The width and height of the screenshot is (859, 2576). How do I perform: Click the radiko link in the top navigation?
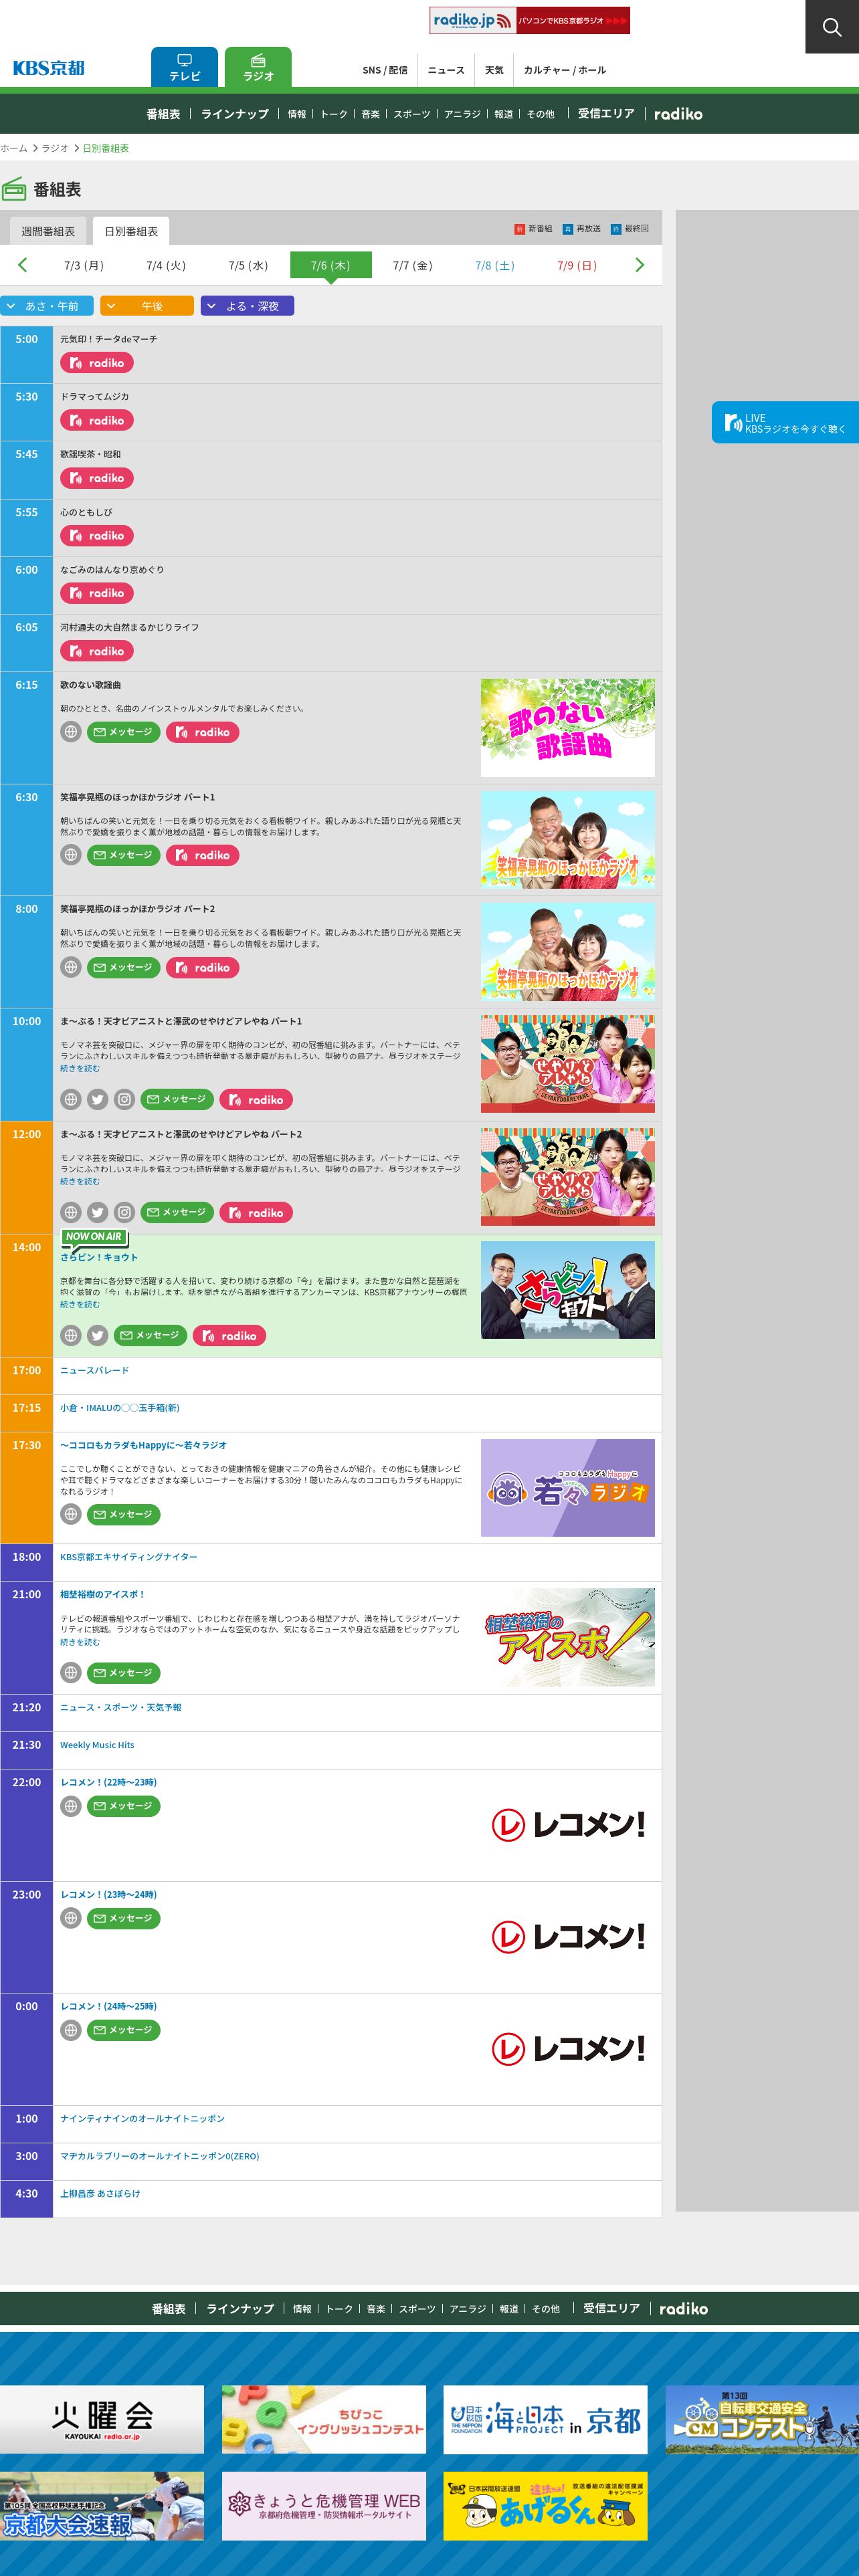[678, 114]
